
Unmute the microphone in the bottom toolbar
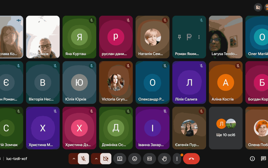pos(83,159)
